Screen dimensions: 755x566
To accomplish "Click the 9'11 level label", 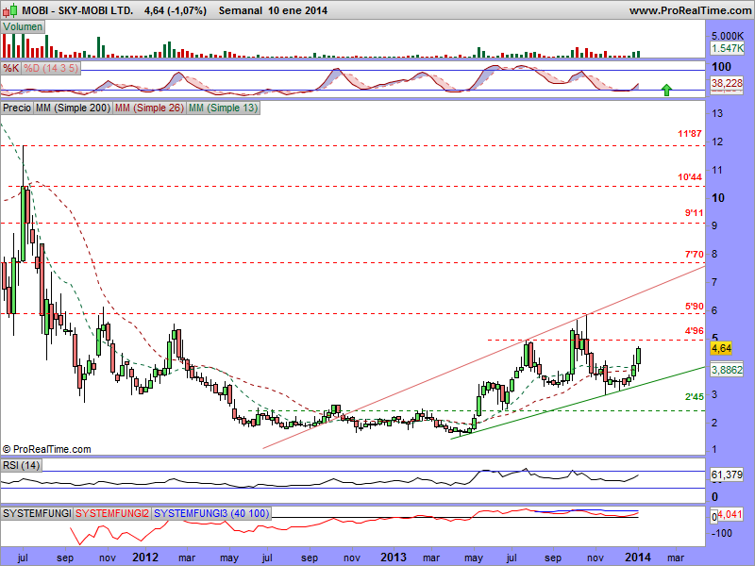I will click(x=694, y=213).
